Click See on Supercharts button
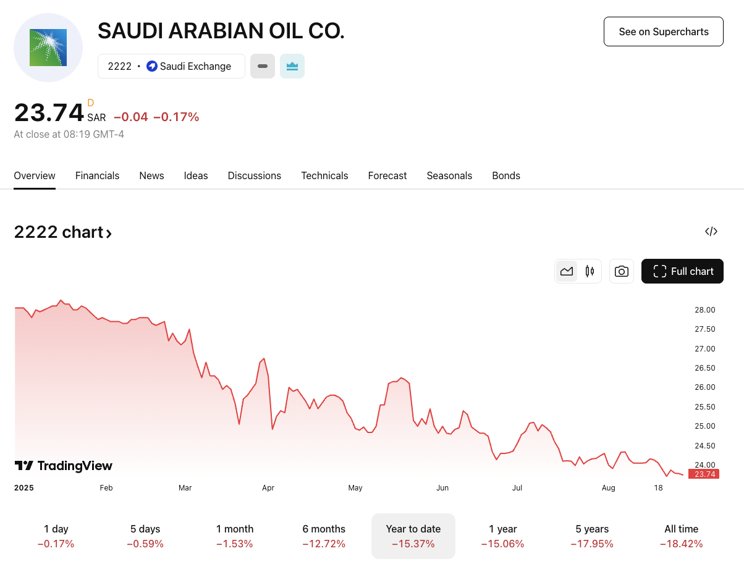Screen dimensions: 744x572 [663, 32]
